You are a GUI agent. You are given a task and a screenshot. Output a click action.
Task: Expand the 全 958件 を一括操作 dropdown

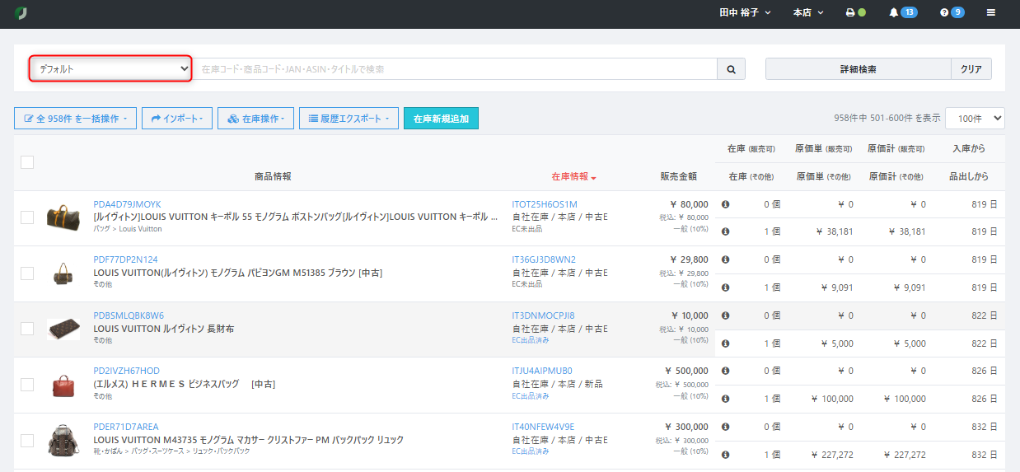75,119
